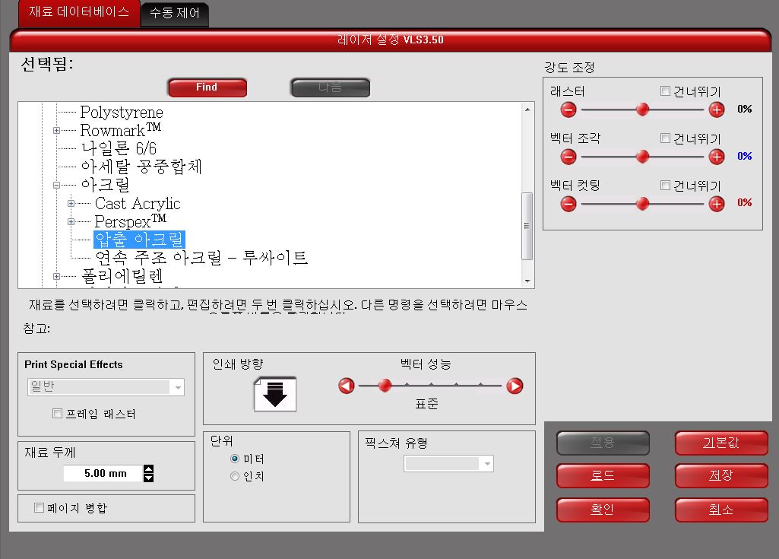
Task: Click the 벡터 성능 slider handle
Action: tap(385, 386)
